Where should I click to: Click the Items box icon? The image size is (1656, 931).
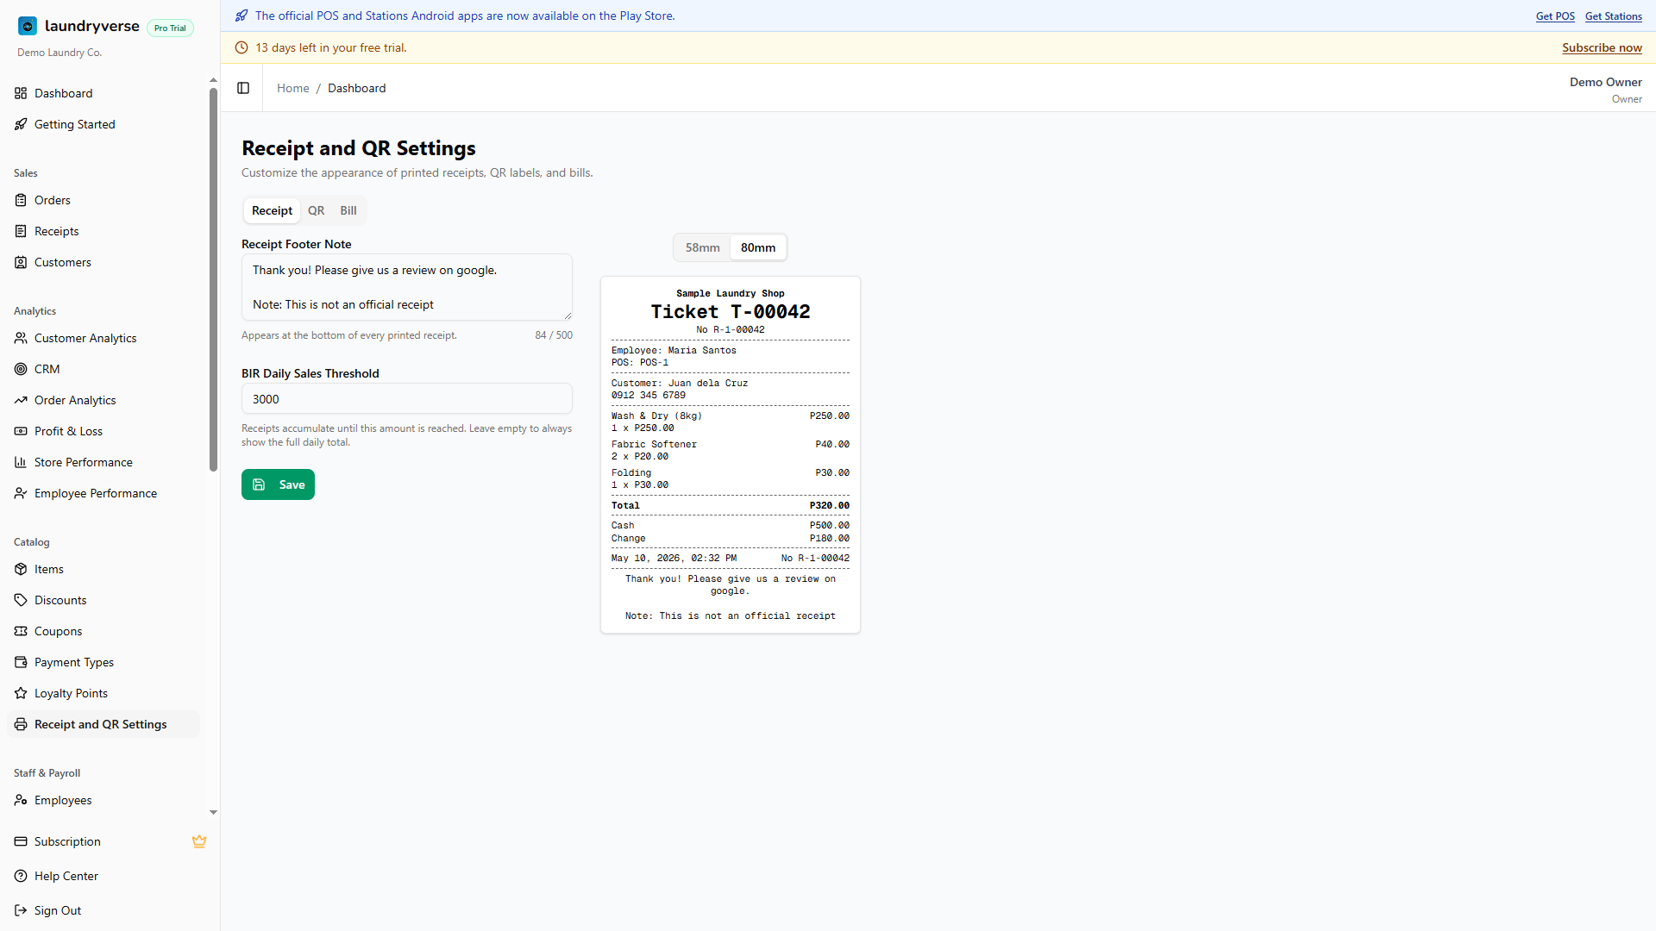[x=21, y=569]
